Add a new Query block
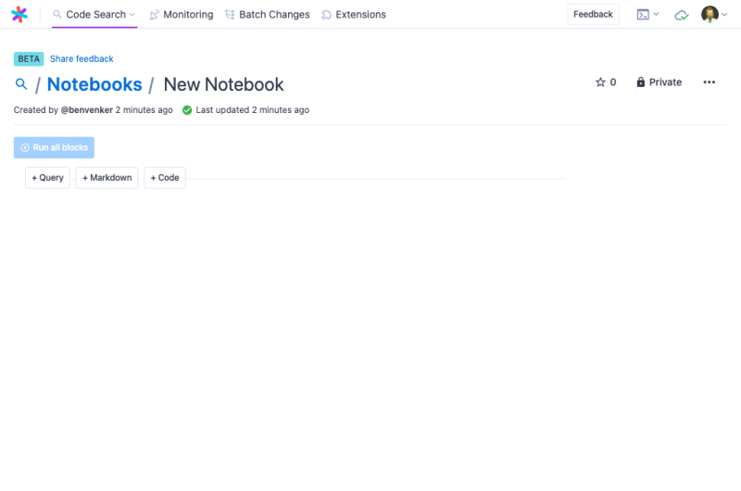The image size is (741, 491). (47, 178)
